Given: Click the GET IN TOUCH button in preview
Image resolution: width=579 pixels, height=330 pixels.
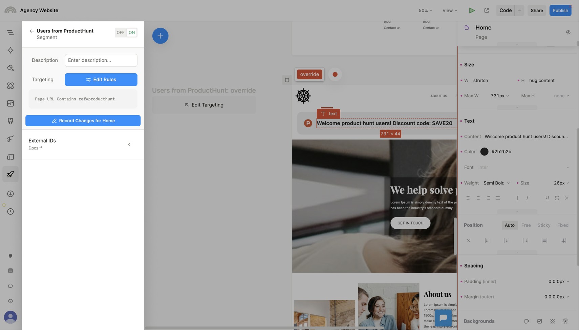Looking at the screenshot, I should (x=410, y=223).
